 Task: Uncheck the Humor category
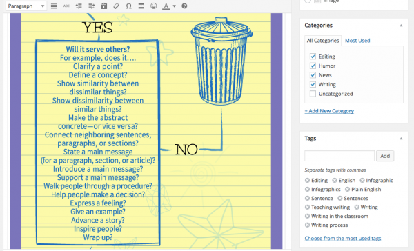[x=313, y=66]
